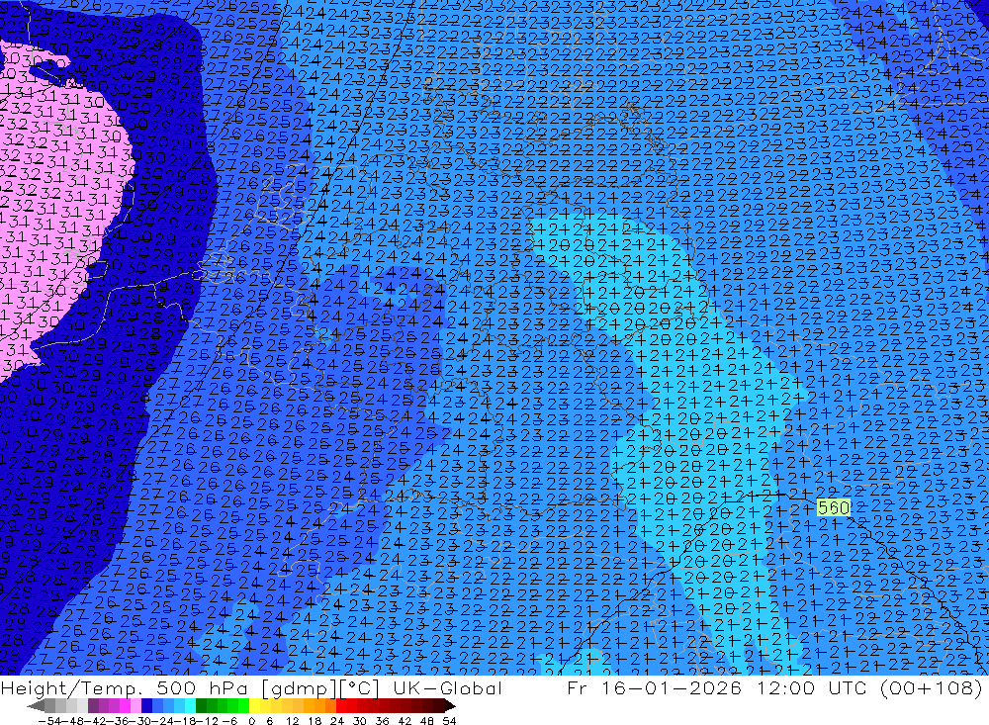The width and height of the screenshot is (989, 725).
Task: Click the 12:00 UTC time text
Action: [814, 687]
